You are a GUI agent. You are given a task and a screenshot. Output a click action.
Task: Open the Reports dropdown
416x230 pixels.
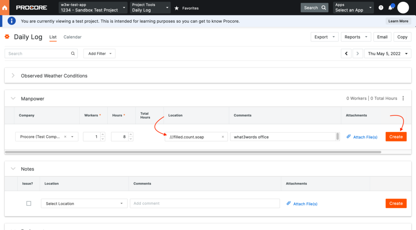(x=356, y=37)
